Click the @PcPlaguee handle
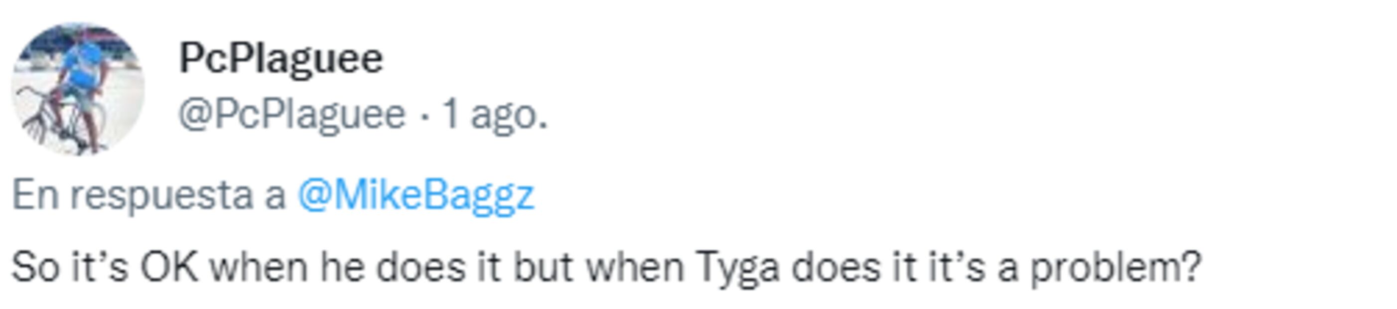The width and height of the screenshot is (1397, 309). point(292,115)
